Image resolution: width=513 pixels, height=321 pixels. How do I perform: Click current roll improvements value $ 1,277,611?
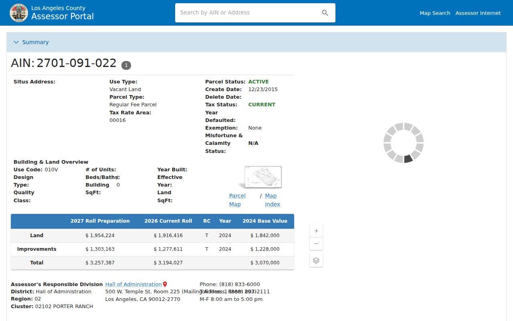pyautogui.click(x=168, y=249)
